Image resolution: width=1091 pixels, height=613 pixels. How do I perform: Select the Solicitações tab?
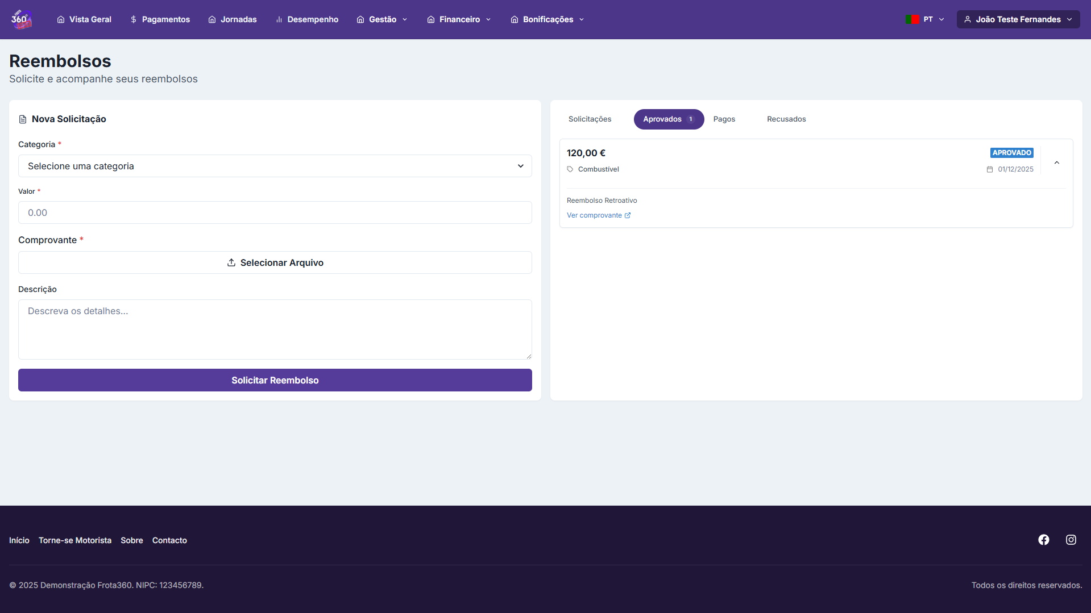[590, 119]
